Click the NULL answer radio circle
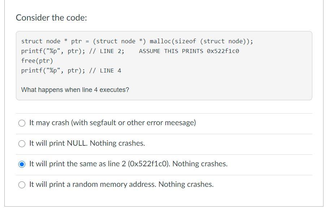 (x=21, y=143)
